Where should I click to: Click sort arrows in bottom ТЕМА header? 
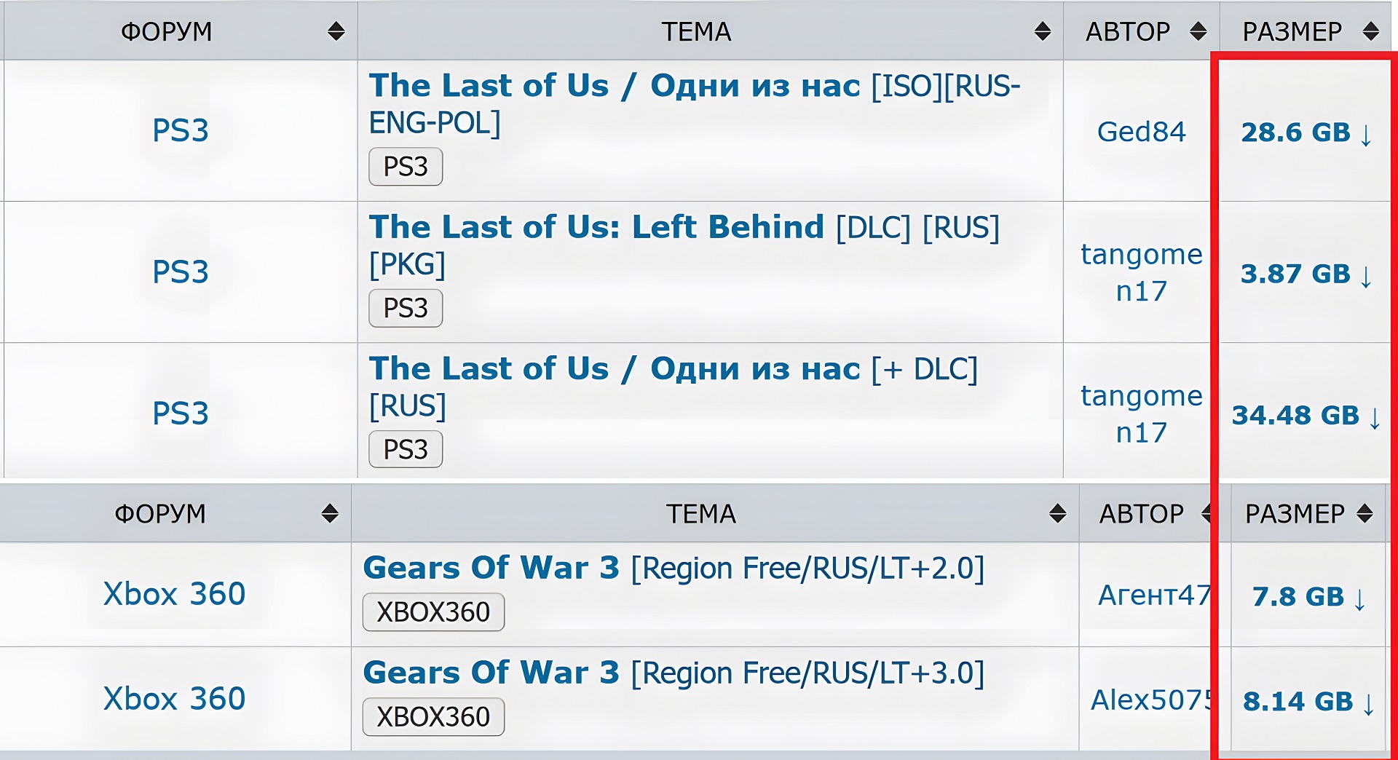point(1057,513)
